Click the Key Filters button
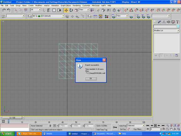This screenshot has width=181, height=136. point(138,129)
